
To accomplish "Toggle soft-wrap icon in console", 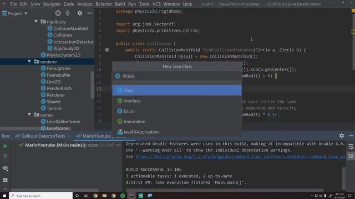I will (x=351, y=146).
